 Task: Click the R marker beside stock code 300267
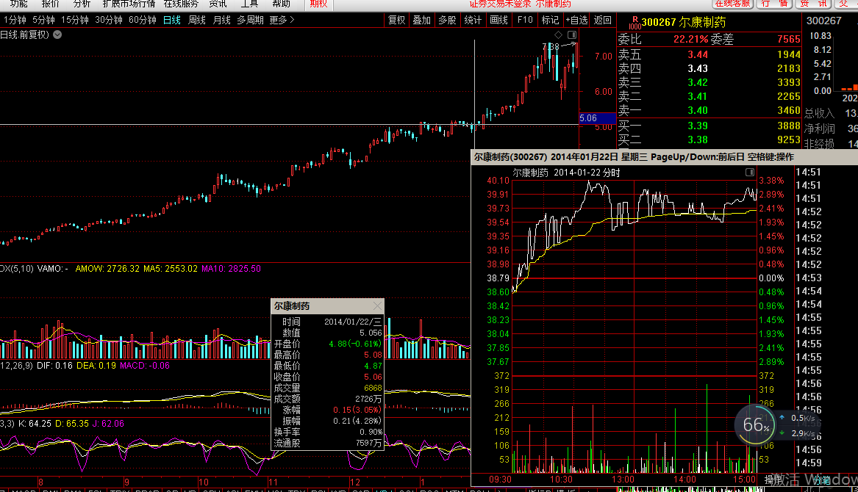tap(635, 21)
